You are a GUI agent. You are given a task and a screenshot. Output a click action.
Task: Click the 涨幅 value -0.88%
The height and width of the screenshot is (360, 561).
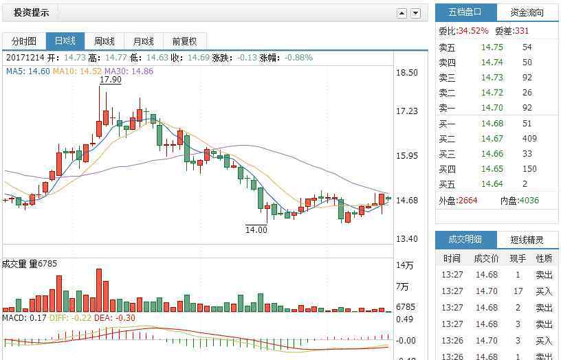[299, 58]
